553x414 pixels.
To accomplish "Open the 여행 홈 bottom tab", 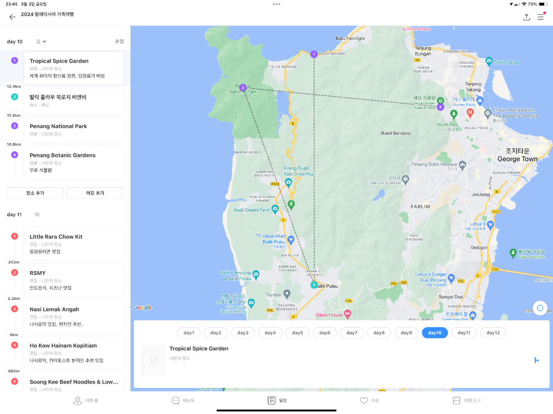I will pos(86,401).
